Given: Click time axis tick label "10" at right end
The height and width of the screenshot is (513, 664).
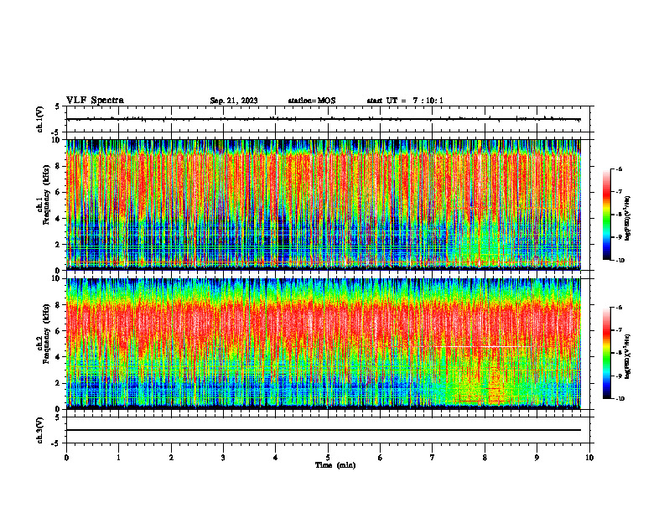Looking at the screenshot, I should (589, 458).
